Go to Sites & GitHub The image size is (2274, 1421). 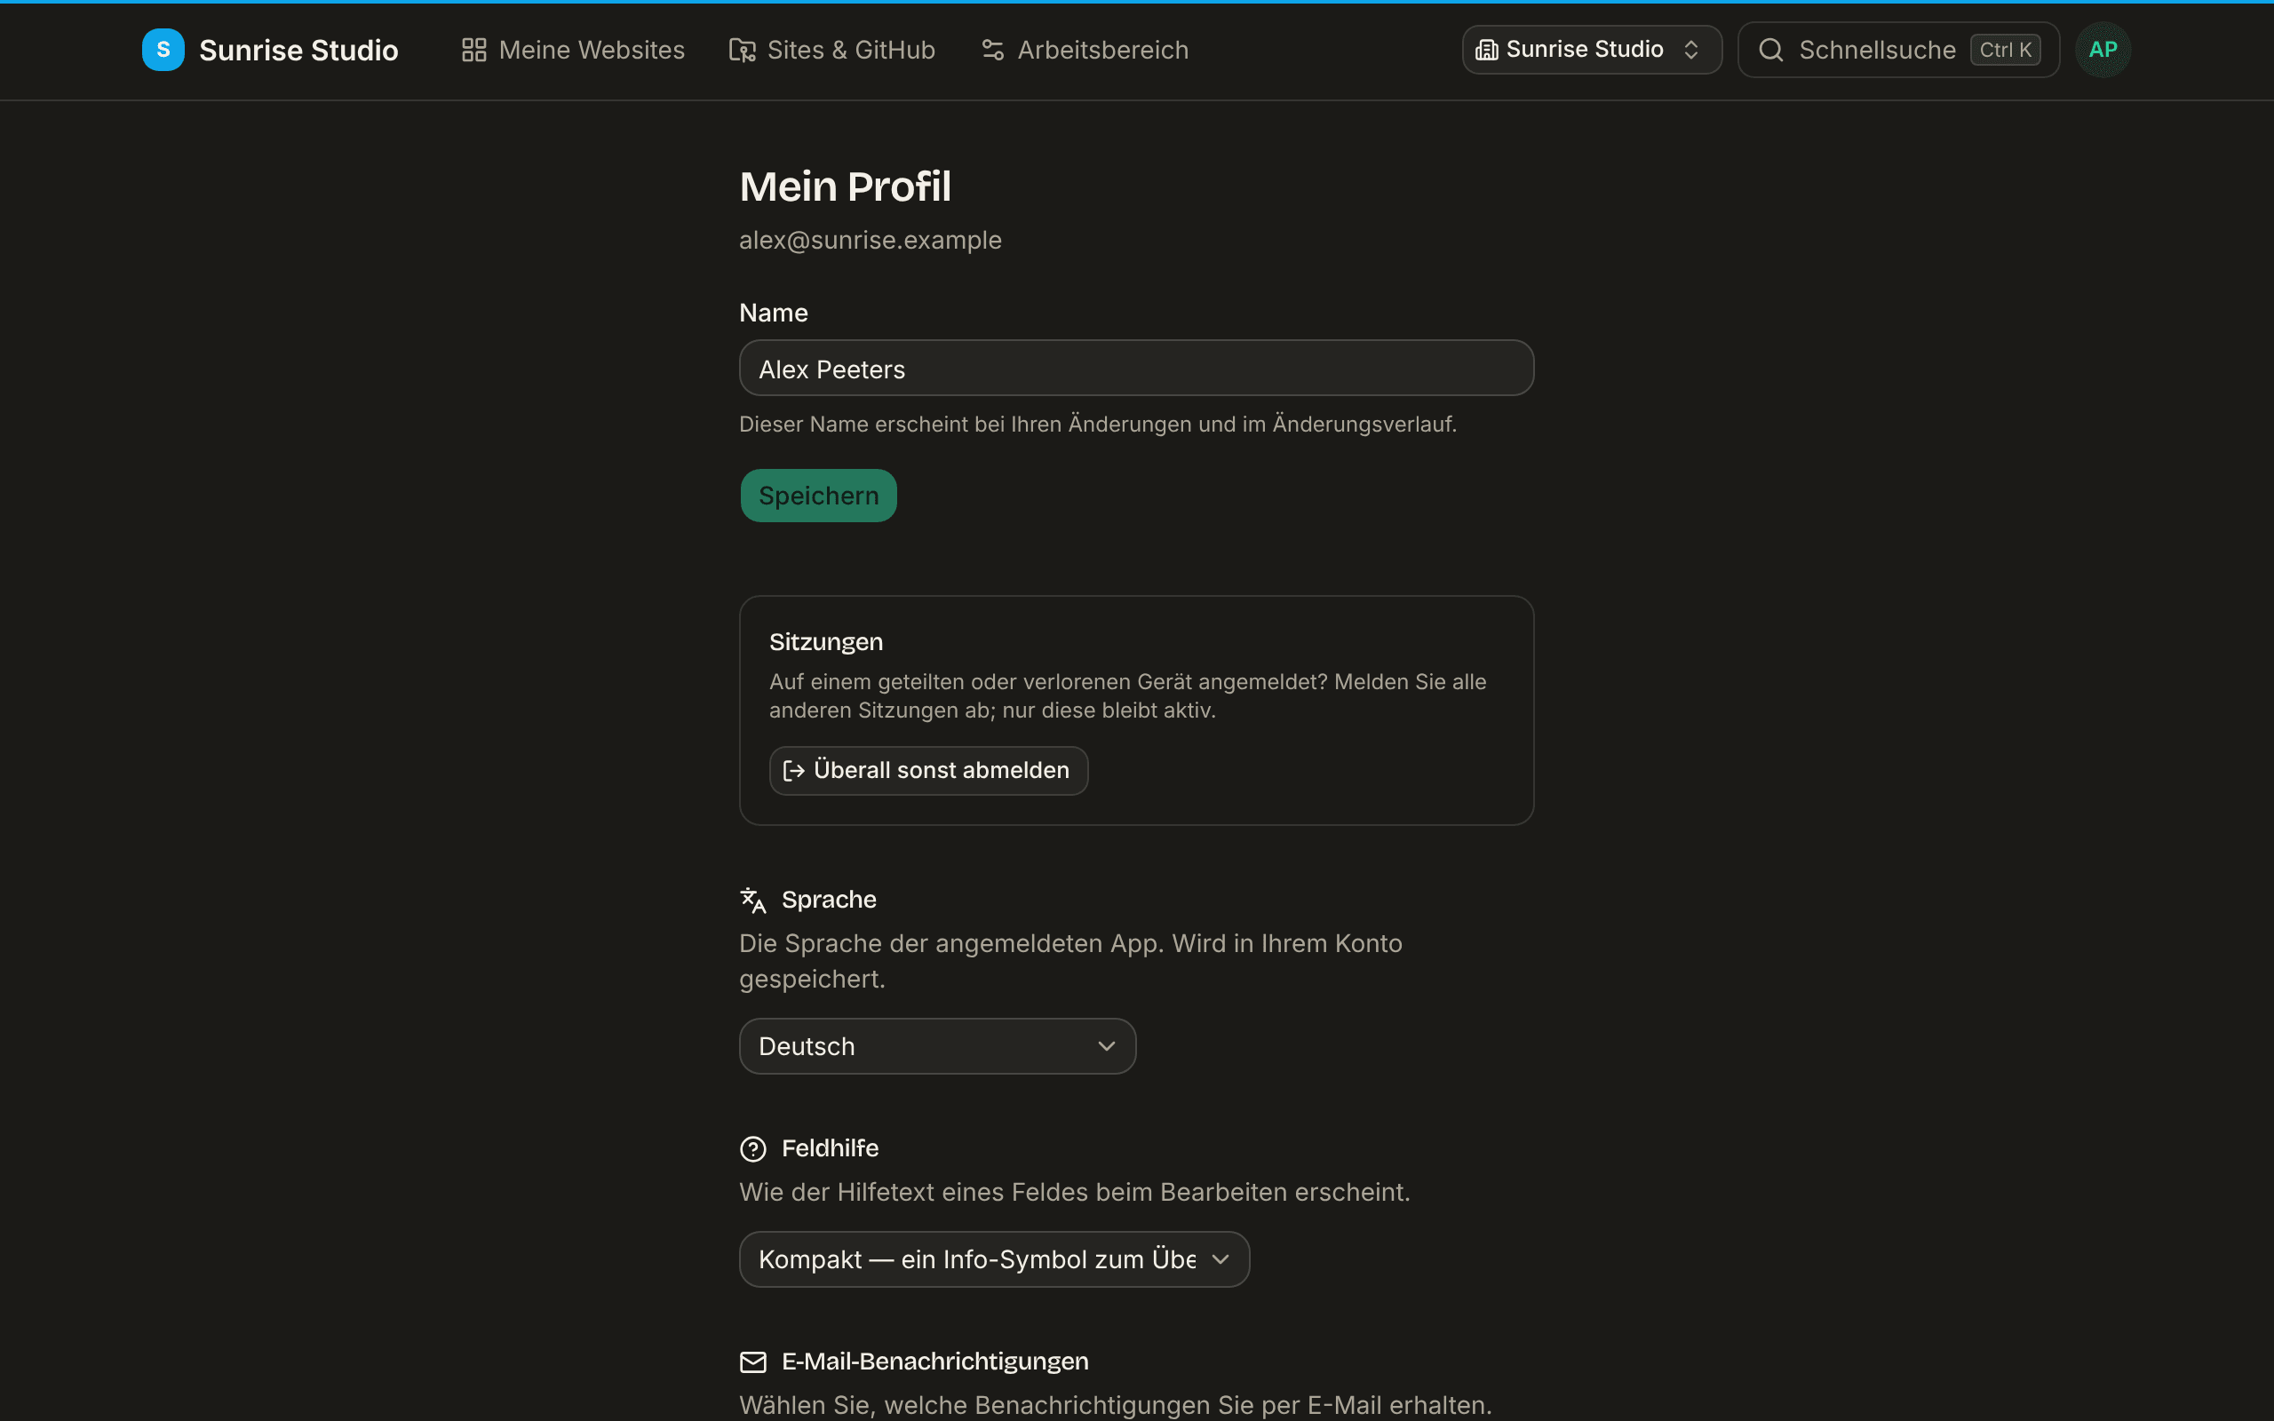[832, 50]
